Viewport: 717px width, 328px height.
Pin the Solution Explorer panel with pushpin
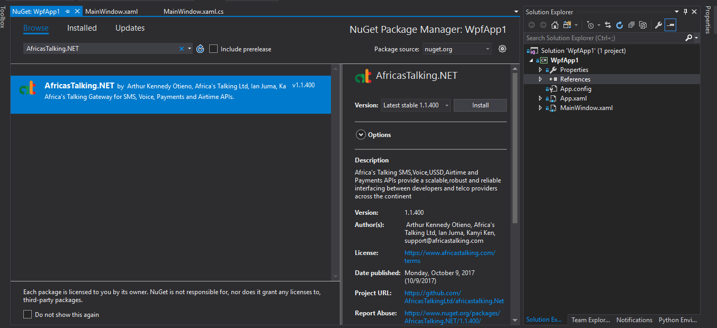click(x=686, y=12)
